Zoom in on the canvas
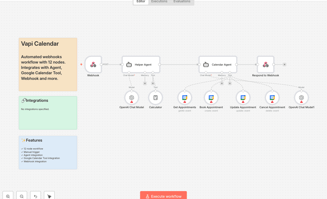 tap(8, 196)
